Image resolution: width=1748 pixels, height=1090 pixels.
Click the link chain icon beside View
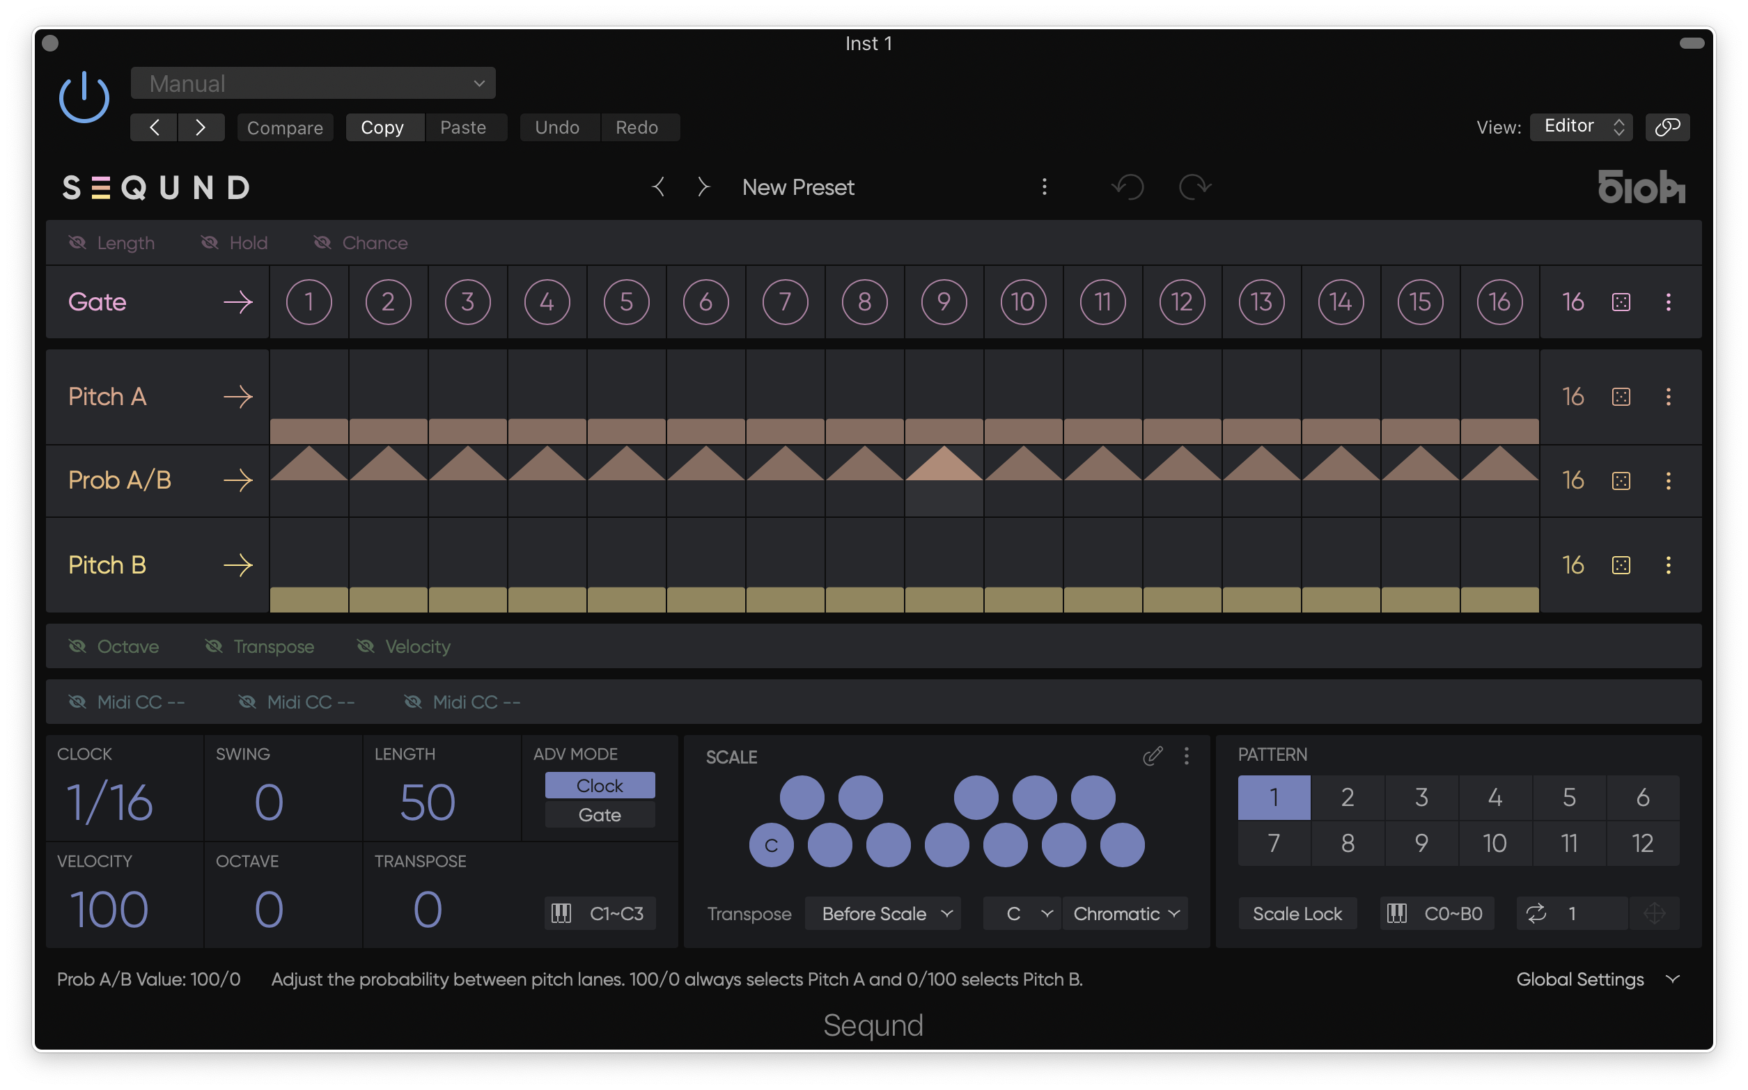click(1667, 127)
